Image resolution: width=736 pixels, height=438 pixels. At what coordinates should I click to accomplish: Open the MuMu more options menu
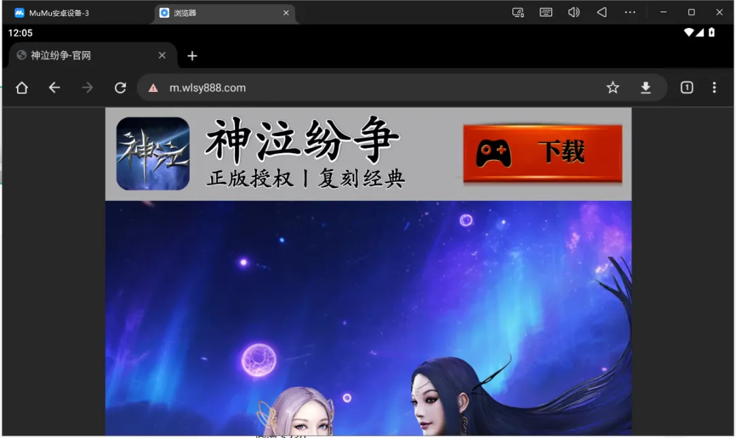pyautogui.click(x=630, y=13)
